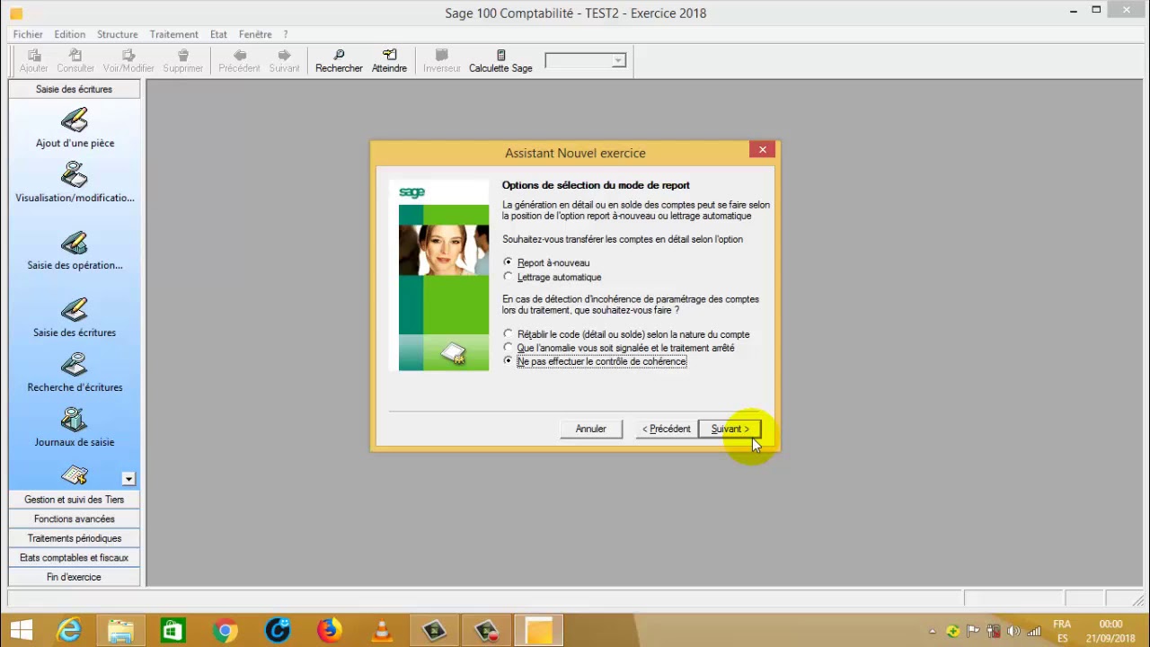The width and height of the screenshot is (1150, 647).
Task: Expand the Fin d'exercice panel
Action: (75, 577)
